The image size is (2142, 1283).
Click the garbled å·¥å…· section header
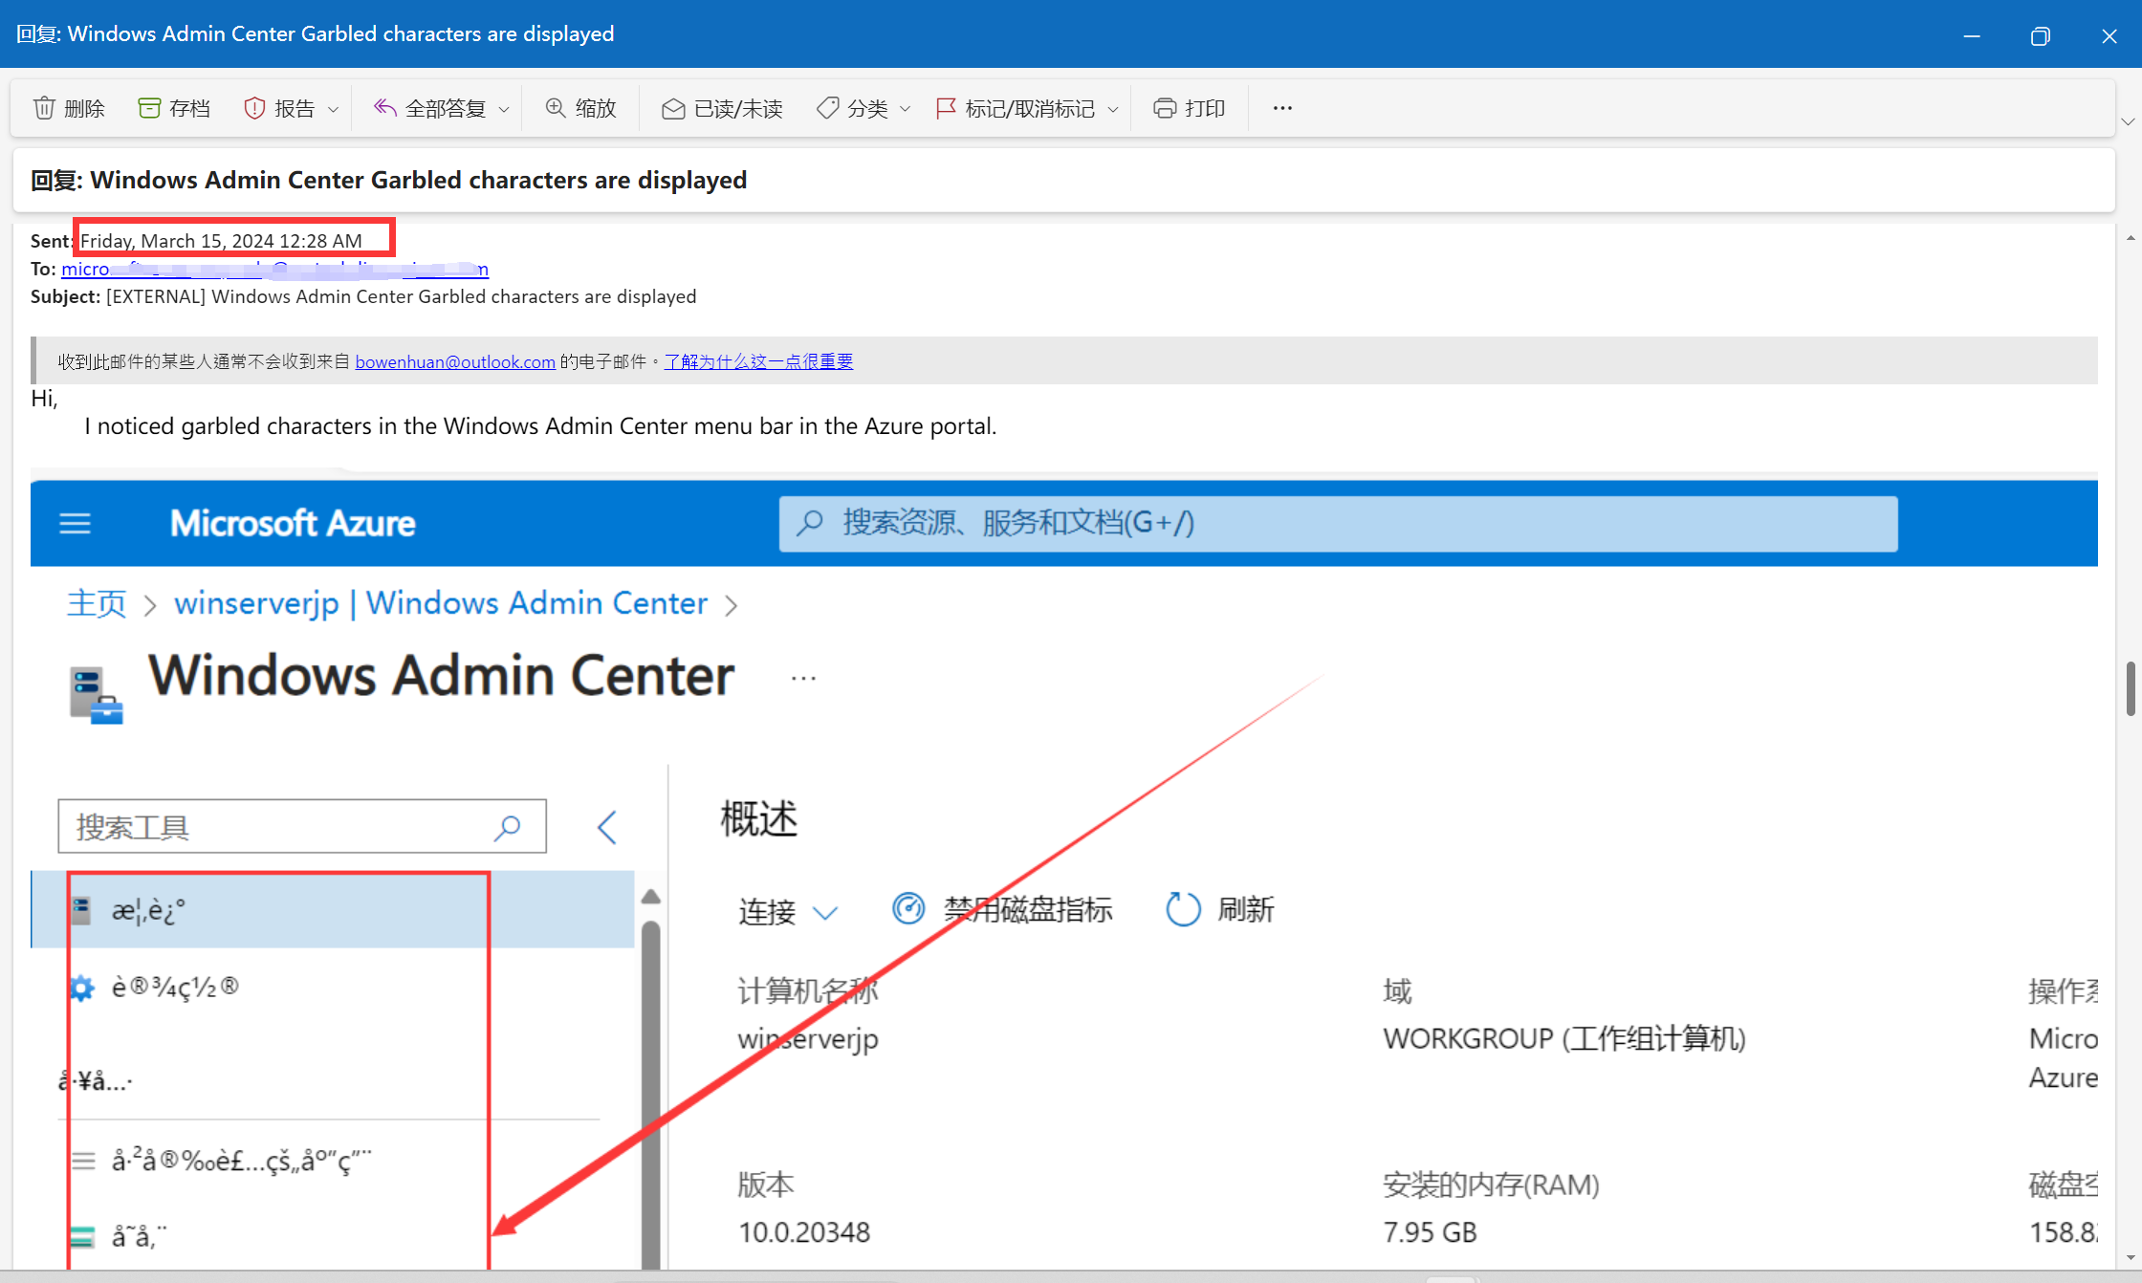(x=96, y=1081)
